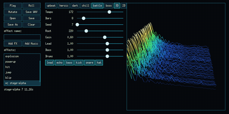The image size is (229, 114).
Task: Focus the effect name input field
Action: (x=22, y=37)
